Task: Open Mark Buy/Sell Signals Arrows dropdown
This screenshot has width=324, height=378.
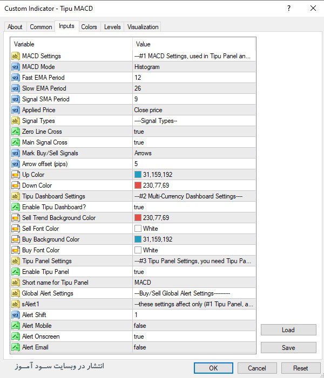Action: (193, 153)
